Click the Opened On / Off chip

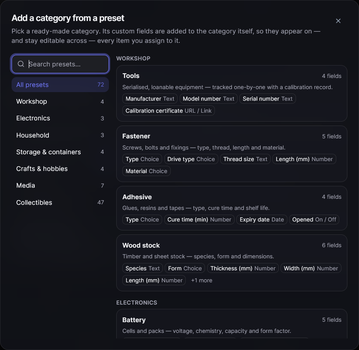tap(314, 219)
